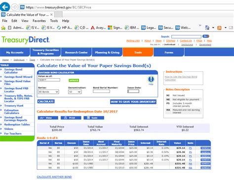The width and height of the screenshot is (234, 180).
Task: Open the Redemption Tables sidebar link
Action: click(17, 124)
